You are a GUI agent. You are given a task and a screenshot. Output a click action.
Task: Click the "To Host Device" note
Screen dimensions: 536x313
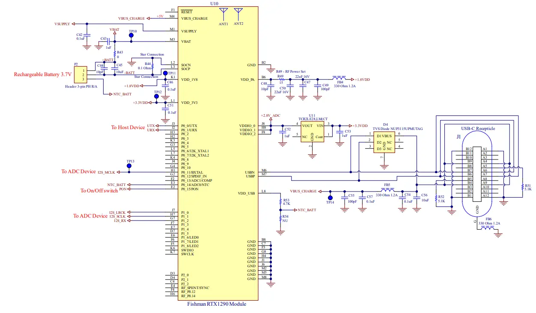coord(128,127)
